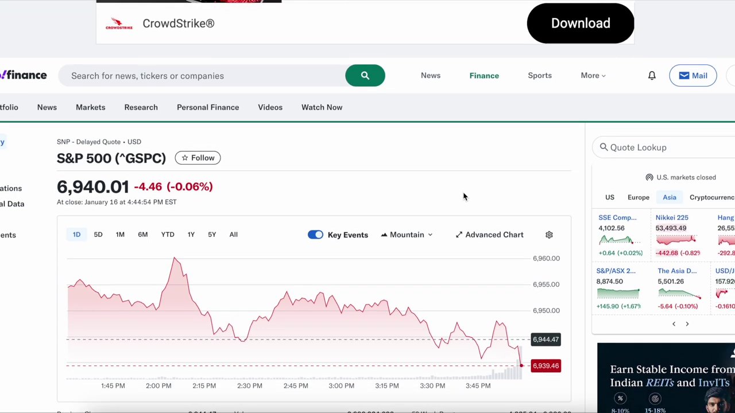Image resolution: width=735 pixels, height=413 pixels.
Task: Expand the More navigation menu
Action: [593, 75]
